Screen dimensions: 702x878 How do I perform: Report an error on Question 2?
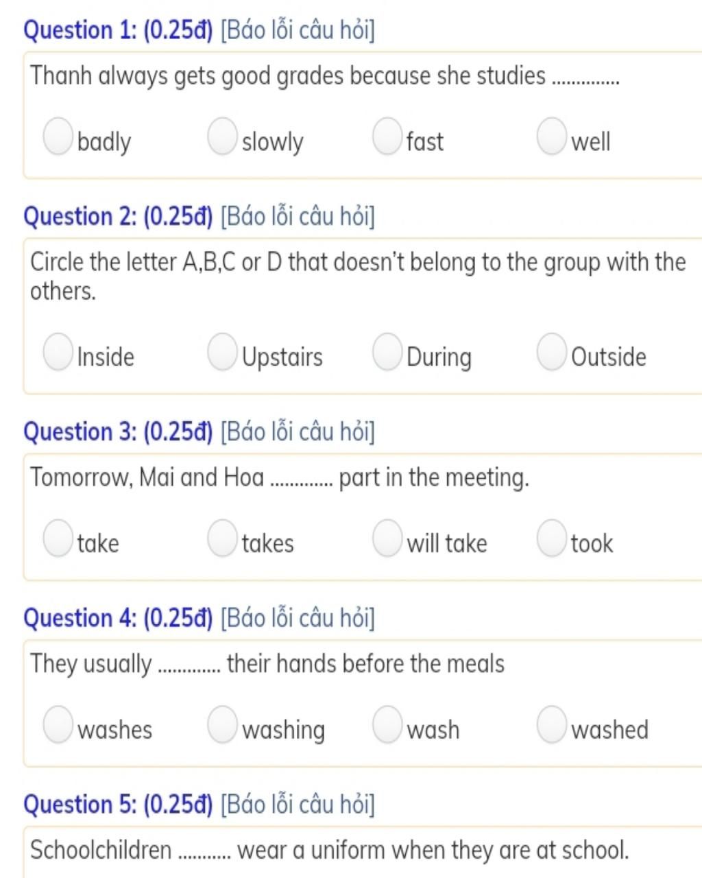[x=298, y=217]
